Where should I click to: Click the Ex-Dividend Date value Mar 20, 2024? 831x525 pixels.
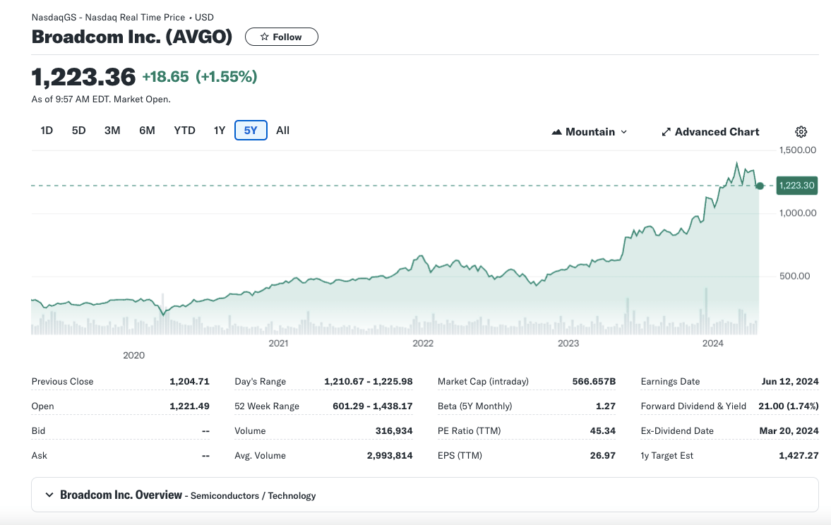pos(789,430)
